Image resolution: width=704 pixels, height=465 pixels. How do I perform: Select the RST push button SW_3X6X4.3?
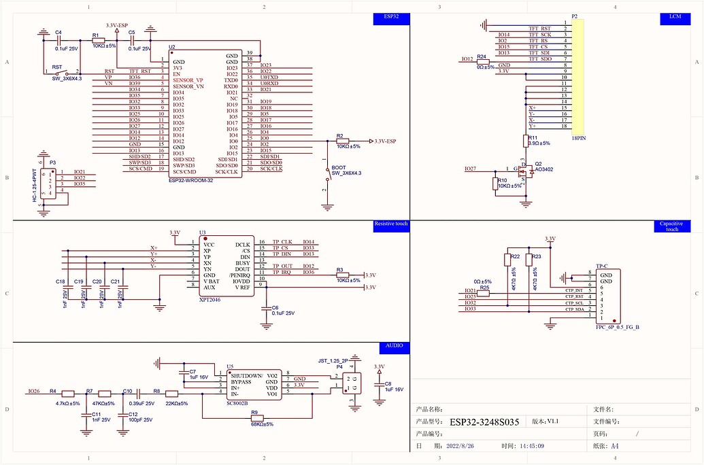pyautogui.click(x=61, y=71)
